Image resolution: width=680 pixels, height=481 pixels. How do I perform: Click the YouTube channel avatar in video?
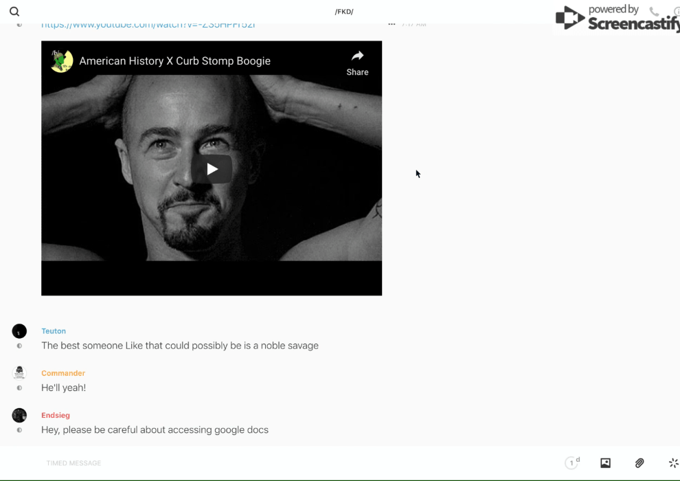[62, 61]
